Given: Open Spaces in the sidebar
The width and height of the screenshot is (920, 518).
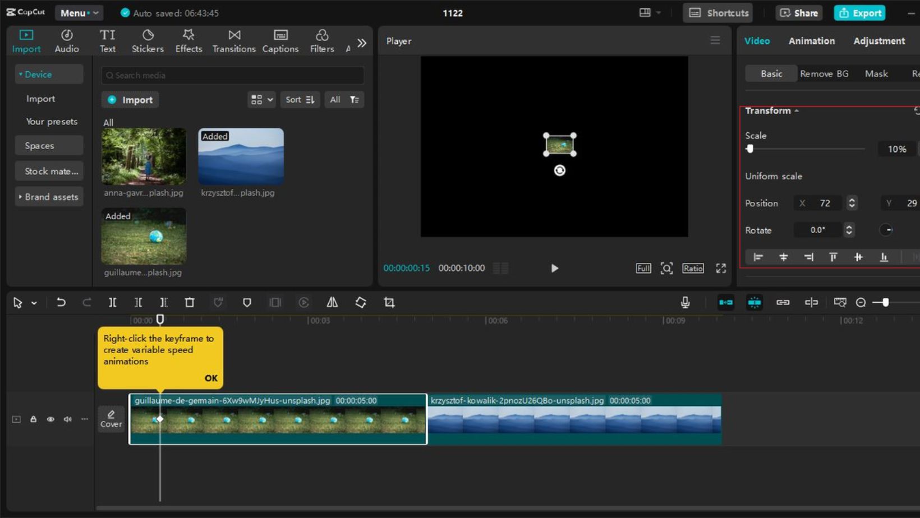Looking at the screenshot, I should click(x=49, y=145).
